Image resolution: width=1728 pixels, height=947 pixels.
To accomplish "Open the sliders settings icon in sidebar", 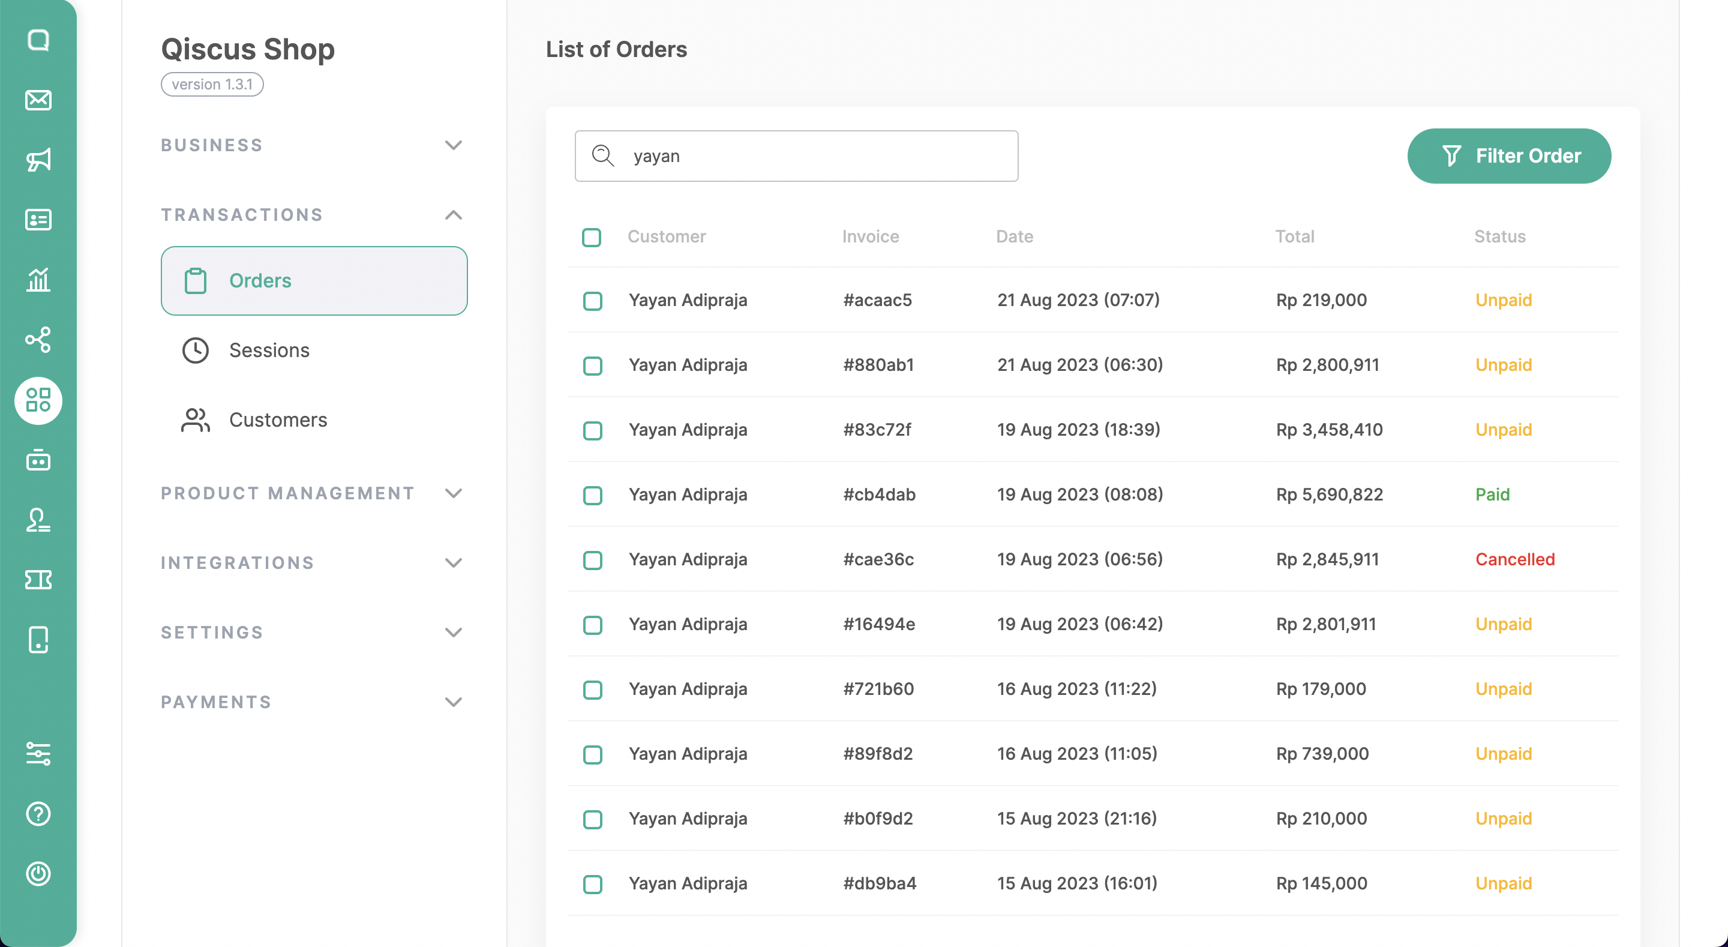I will pyautogui.click(x=38, y=754).
